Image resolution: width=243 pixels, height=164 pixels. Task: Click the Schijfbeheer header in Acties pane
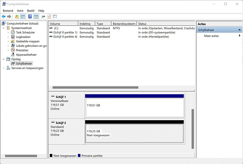tap(219, 30)
